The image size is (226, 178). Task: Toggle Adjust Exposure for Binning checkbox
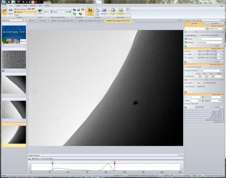click(199, 35)
